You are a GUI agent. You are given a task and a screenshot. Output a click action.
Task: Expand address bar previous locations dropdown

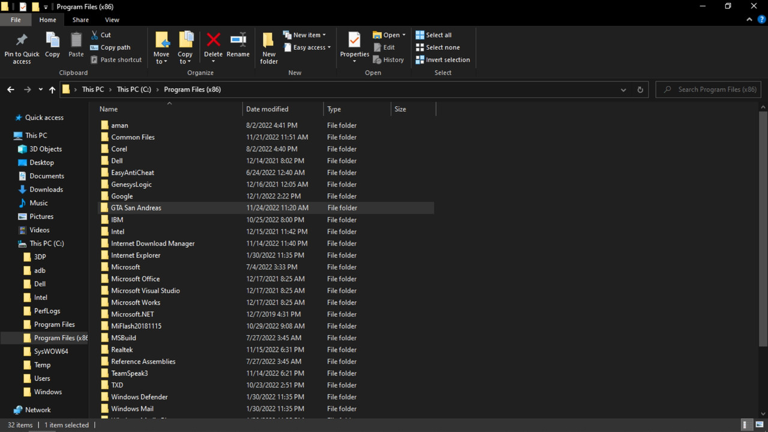pos(623,89)
